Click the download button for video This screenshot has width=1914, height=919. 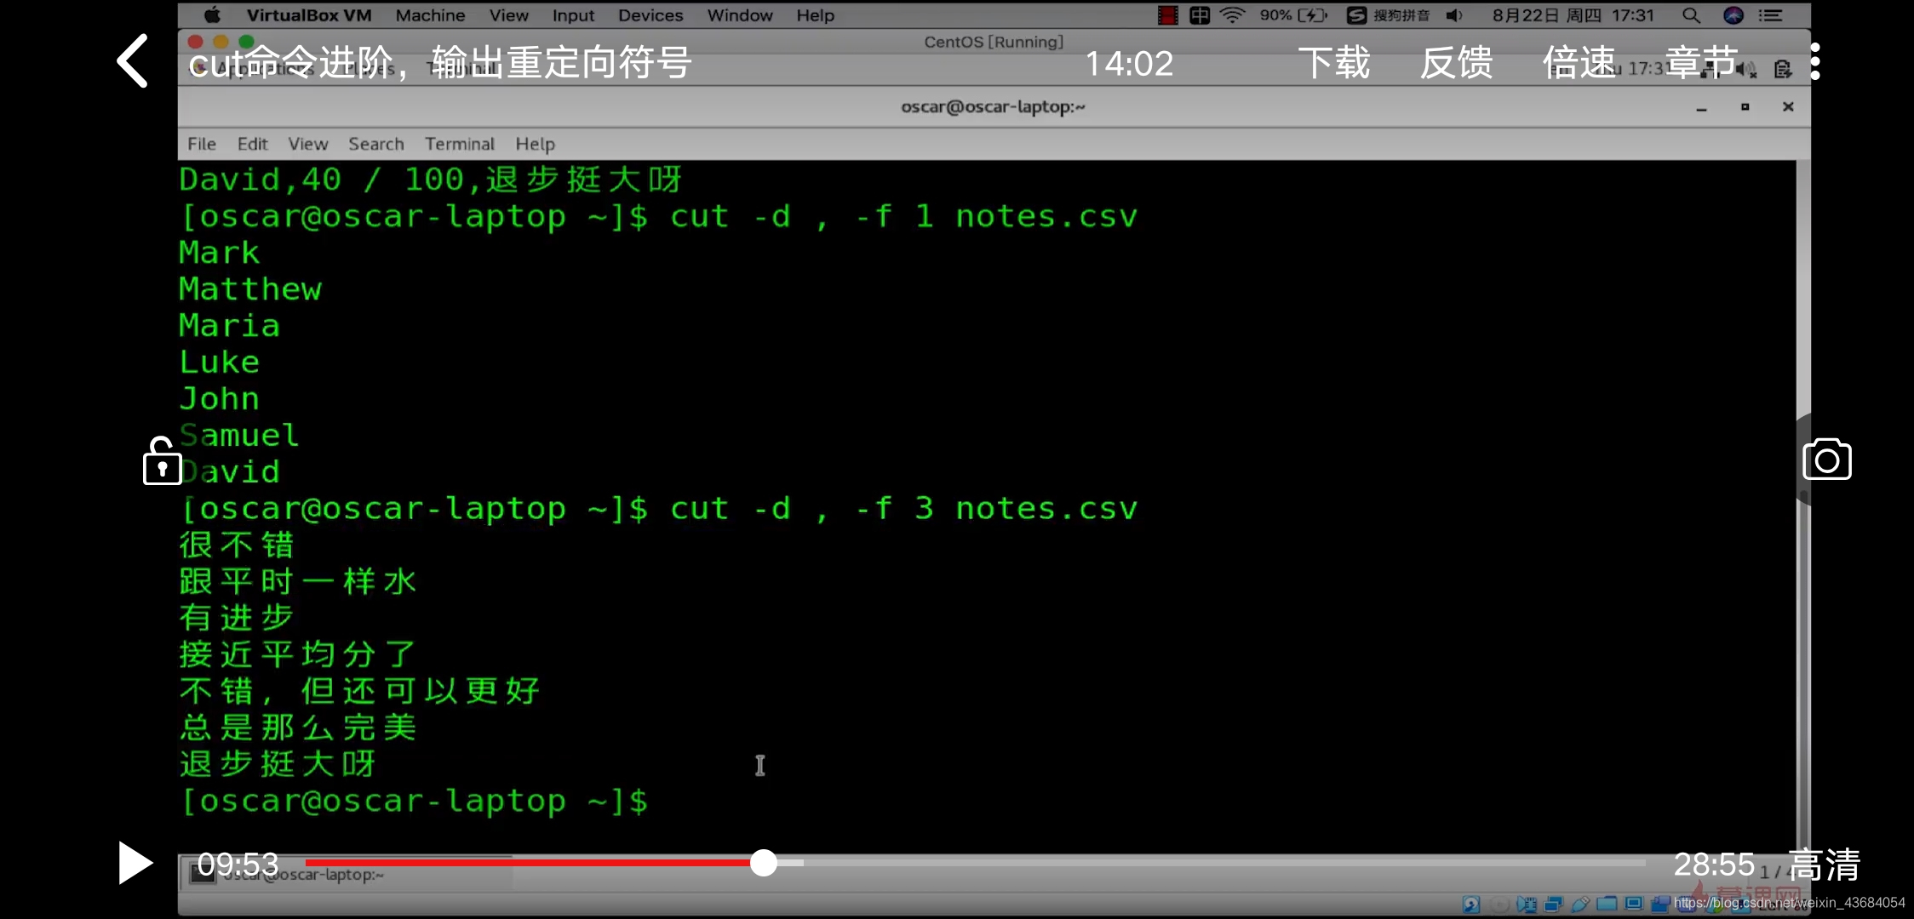pyautogui.click(x=1334, y=61)
